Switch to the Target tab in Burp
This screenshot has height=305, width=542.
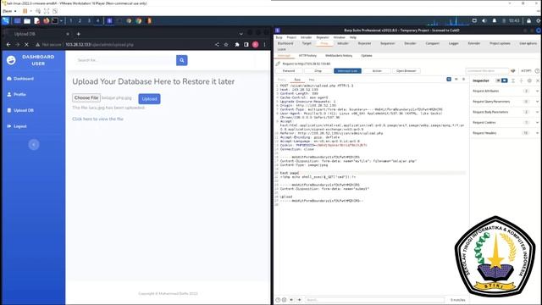tap(307, 43)
